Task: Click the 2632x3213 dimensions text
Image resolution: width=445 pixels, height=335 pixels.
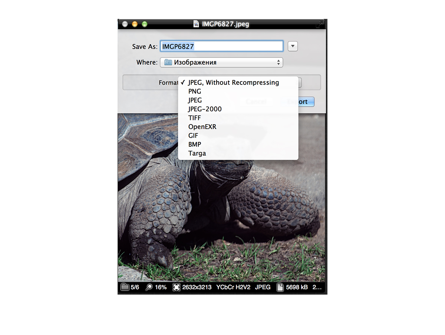Action: (197, 287)
